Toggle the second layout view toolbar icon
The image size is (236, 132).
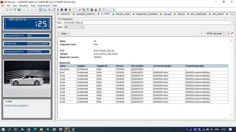coord(45,10)
